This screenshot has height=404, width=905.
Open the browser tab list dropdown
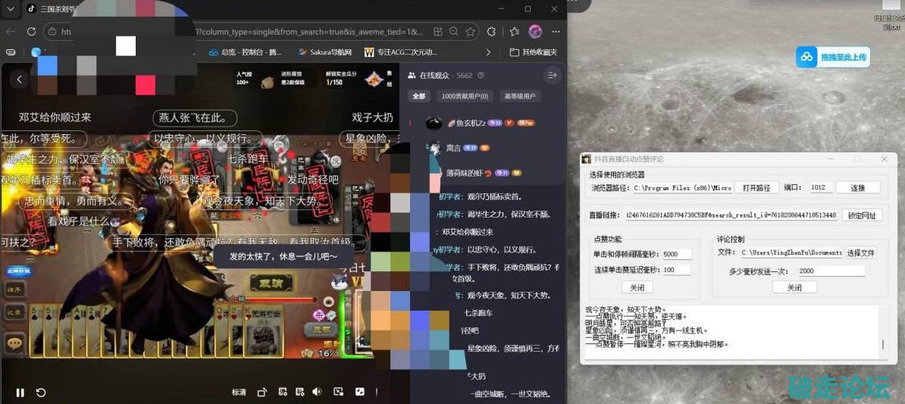tap(11, 9)
